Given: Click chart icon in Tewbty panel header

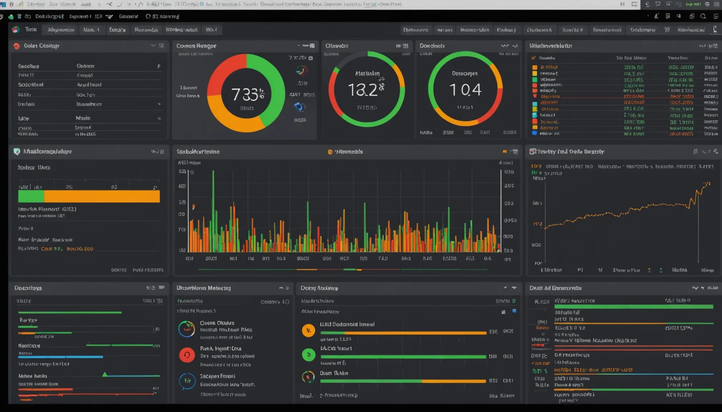Looking at the screenshot, I should pos(533,151).
